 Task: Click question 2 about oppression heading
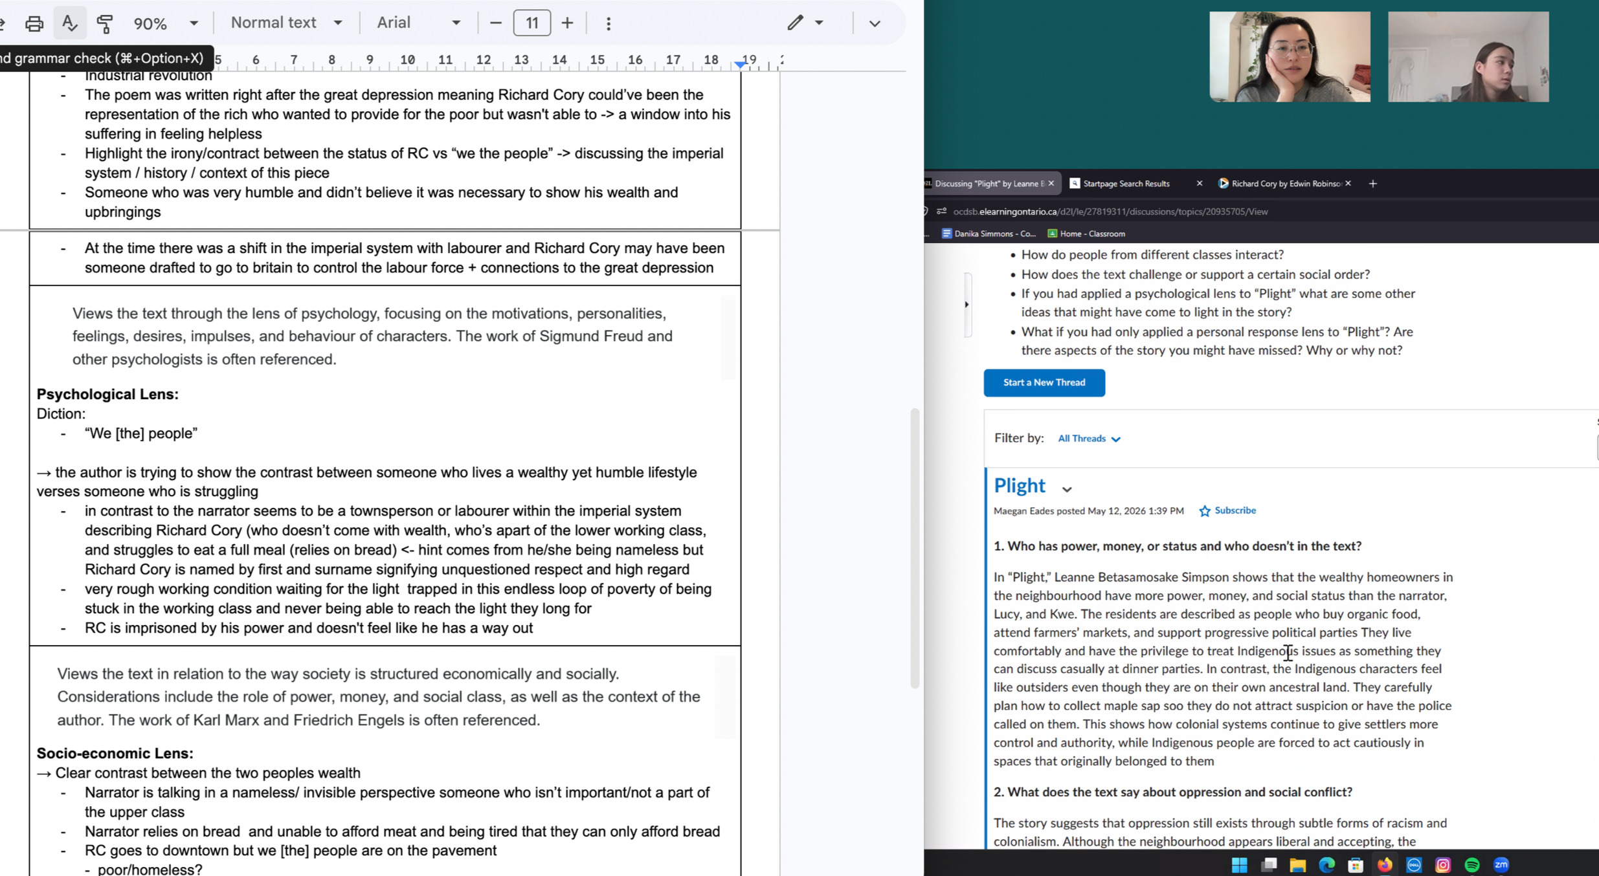(1172, 792)
